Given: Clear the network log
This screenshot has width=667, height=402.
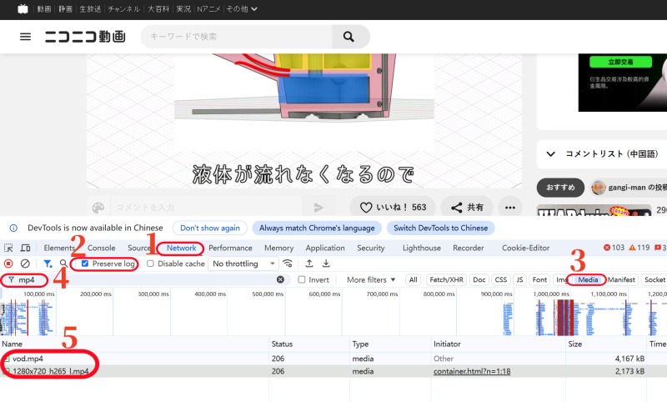Looking at the screenshot, I should [x=25, y=264].
